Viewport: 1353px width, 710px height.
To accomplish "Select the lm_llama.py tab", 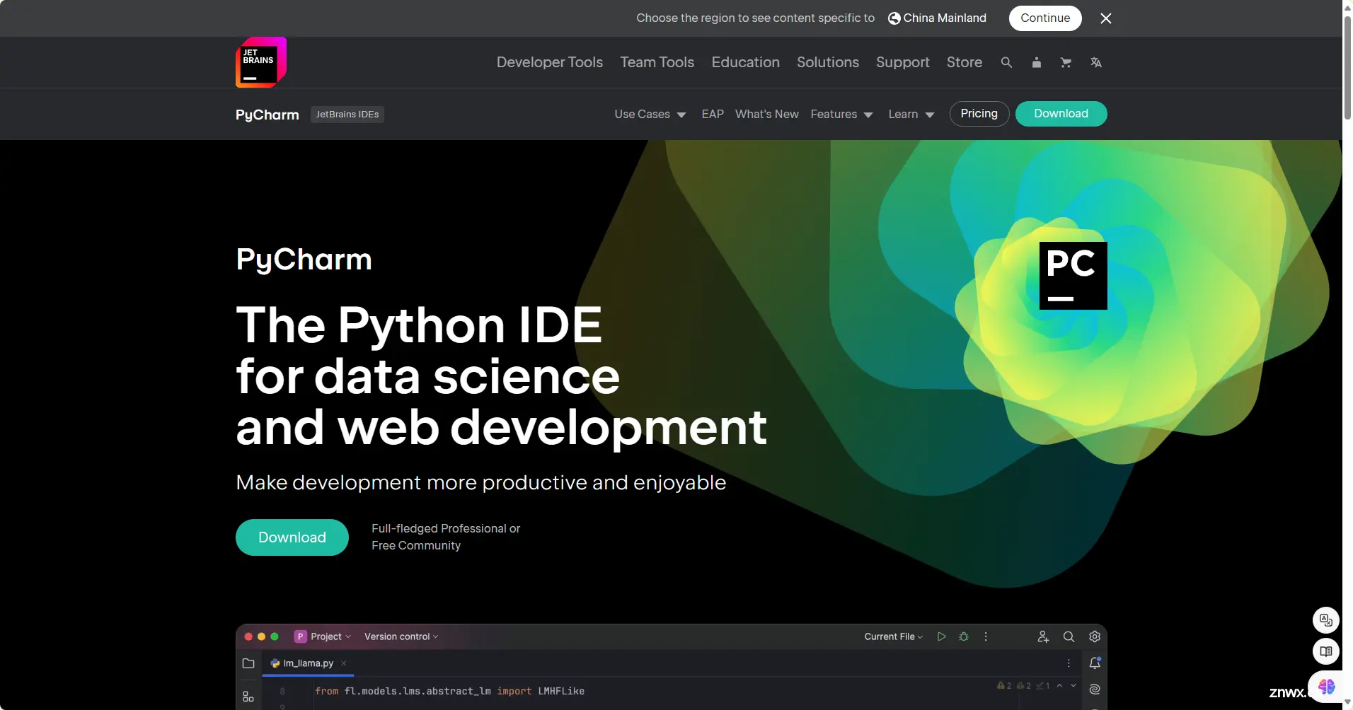I will tap(308, 663).
